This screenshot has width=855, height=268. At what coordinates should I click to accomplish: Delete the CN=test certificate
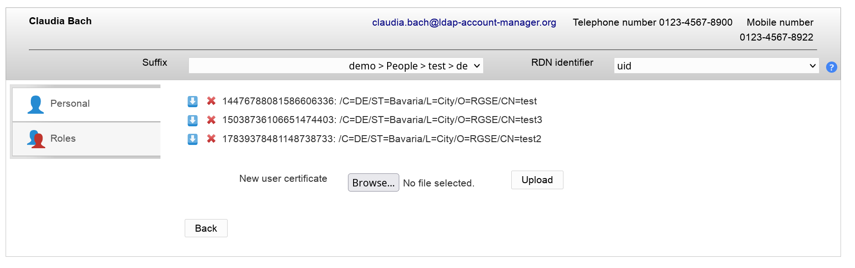211,101
